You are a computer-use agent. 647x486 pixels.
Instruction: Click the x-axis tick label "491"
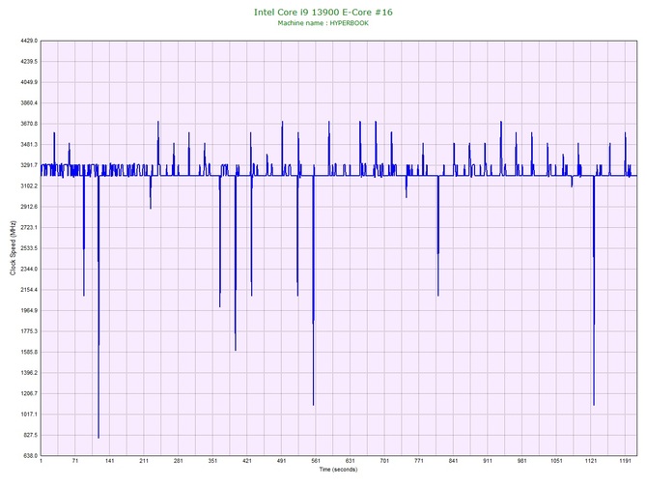tap(281, 461)
